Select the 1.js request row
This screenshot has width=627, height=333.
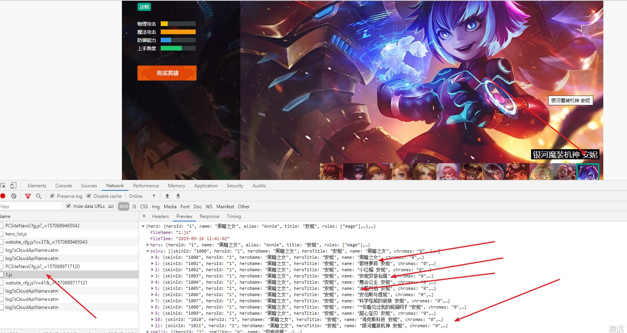click(69, 274)
